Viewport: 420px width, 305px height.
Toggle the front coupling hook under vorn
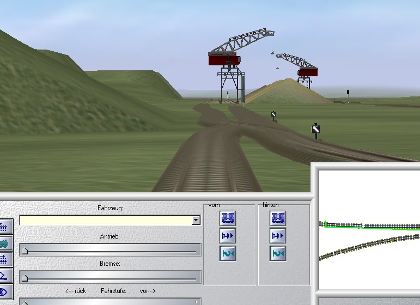(x=228, y=253)
